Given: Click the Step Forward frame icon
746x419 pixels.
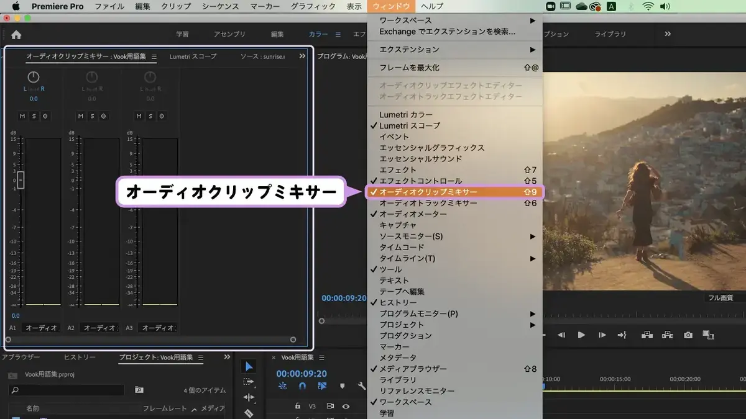Looking at the screenshot, I should tap(602, 335).
